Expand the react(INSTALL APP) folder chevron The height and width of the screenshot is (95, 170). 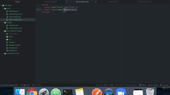pos(3,53)
